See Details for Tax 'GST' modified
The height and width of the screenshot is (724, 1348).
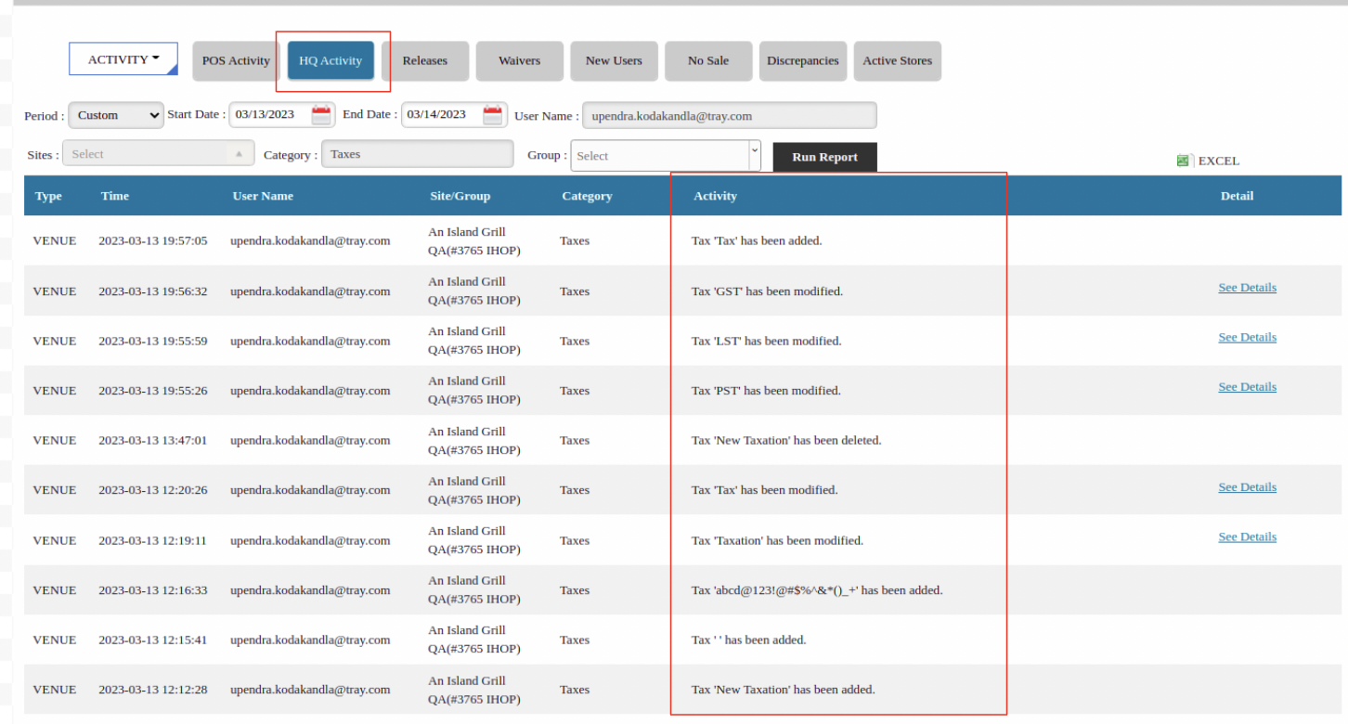click(1247, 288)
